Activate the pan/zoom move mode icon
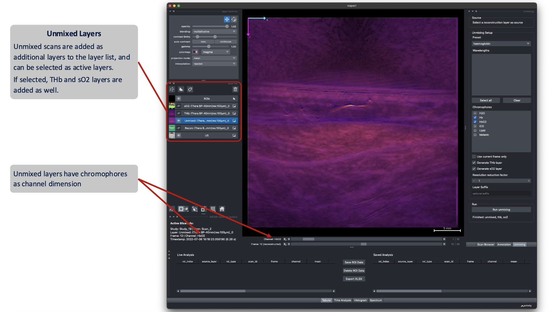552x312 pixels. [x=227, y=20]
